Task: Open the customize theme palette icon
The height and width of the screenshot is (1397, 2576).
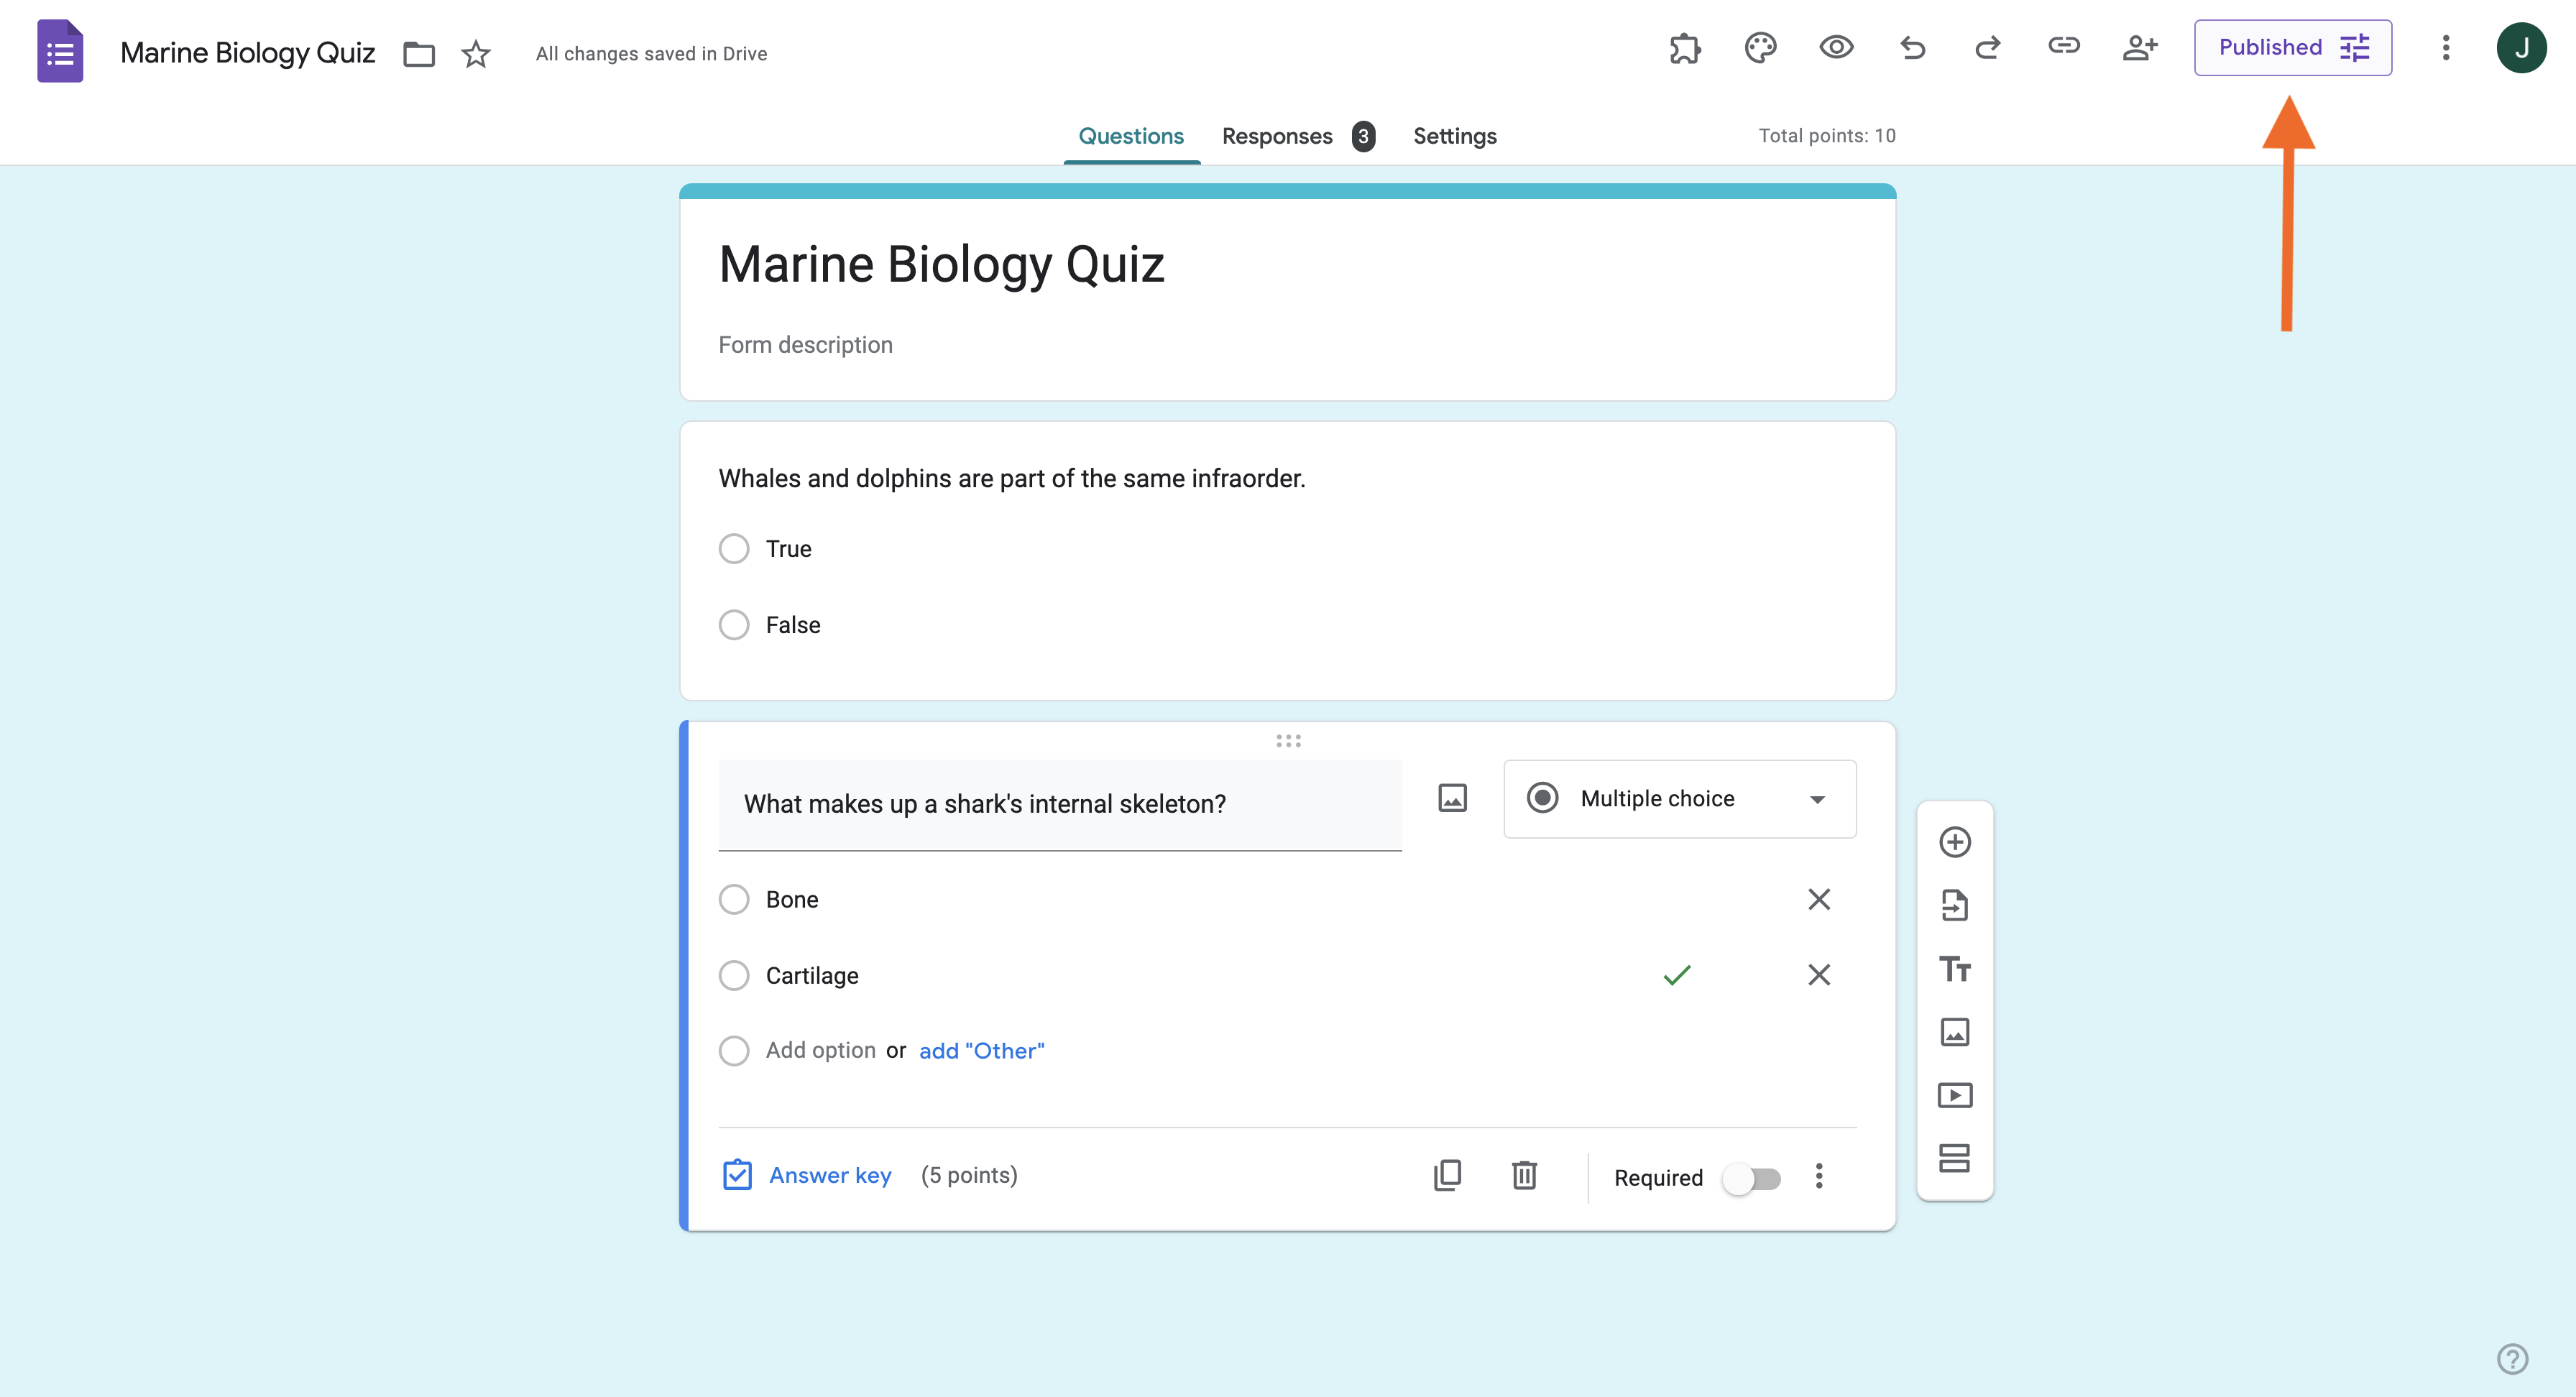Action: pos(1760,47)
